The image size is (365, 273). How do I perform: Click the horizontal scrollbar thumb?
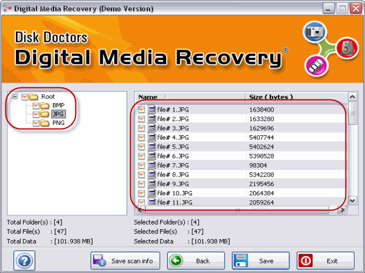237,210
